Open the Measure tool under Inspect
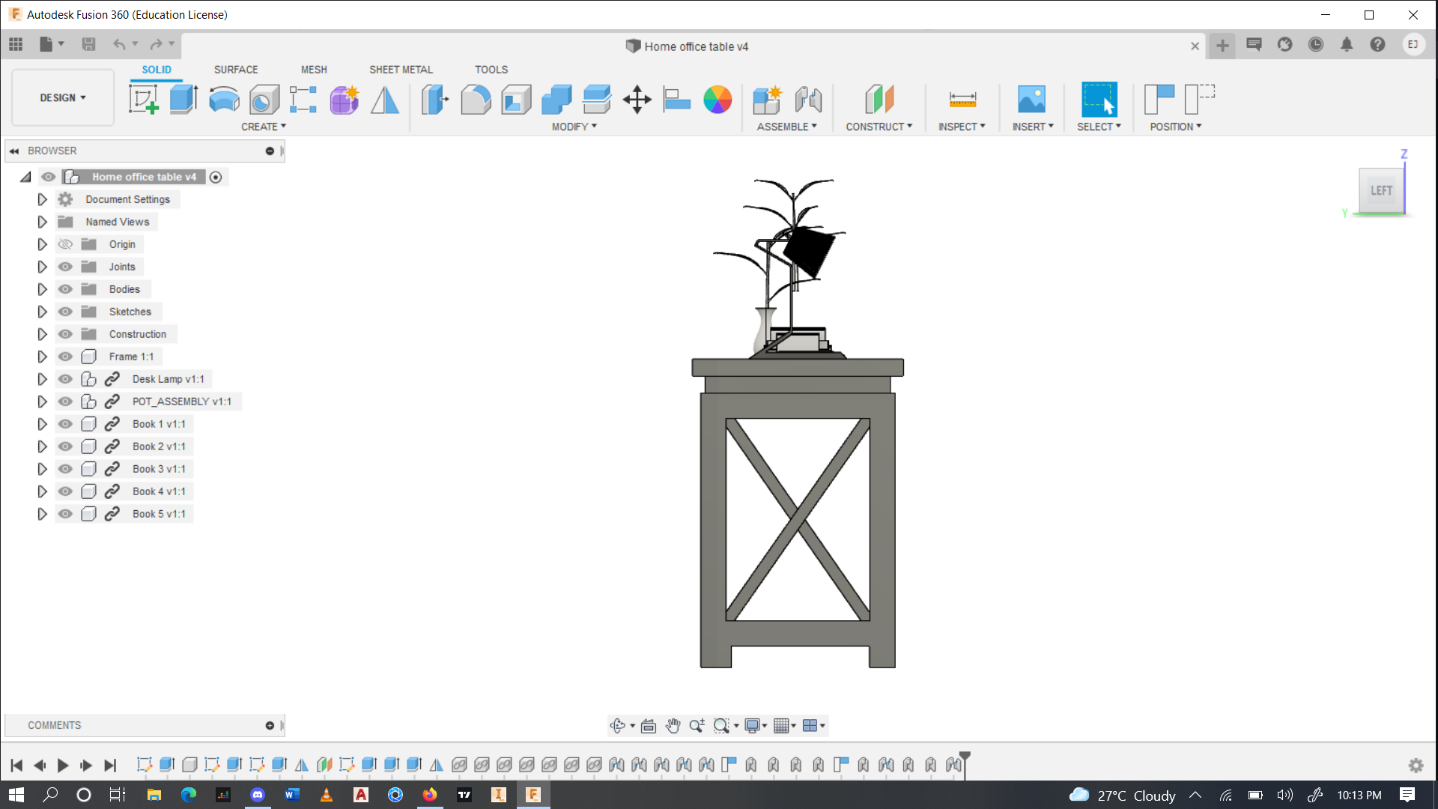 click(962, 99)
